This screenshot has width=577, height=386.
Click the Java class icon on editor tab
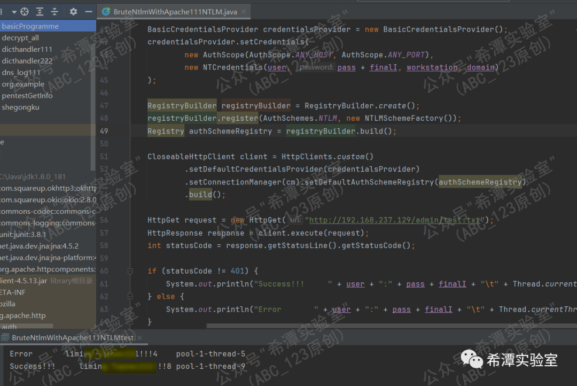(x=106, y=12)
